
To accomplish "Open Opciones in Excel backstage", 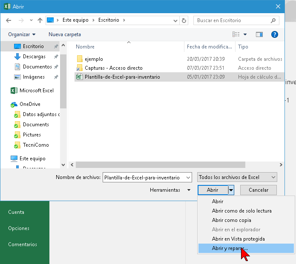I will click(x=19, y=228).
